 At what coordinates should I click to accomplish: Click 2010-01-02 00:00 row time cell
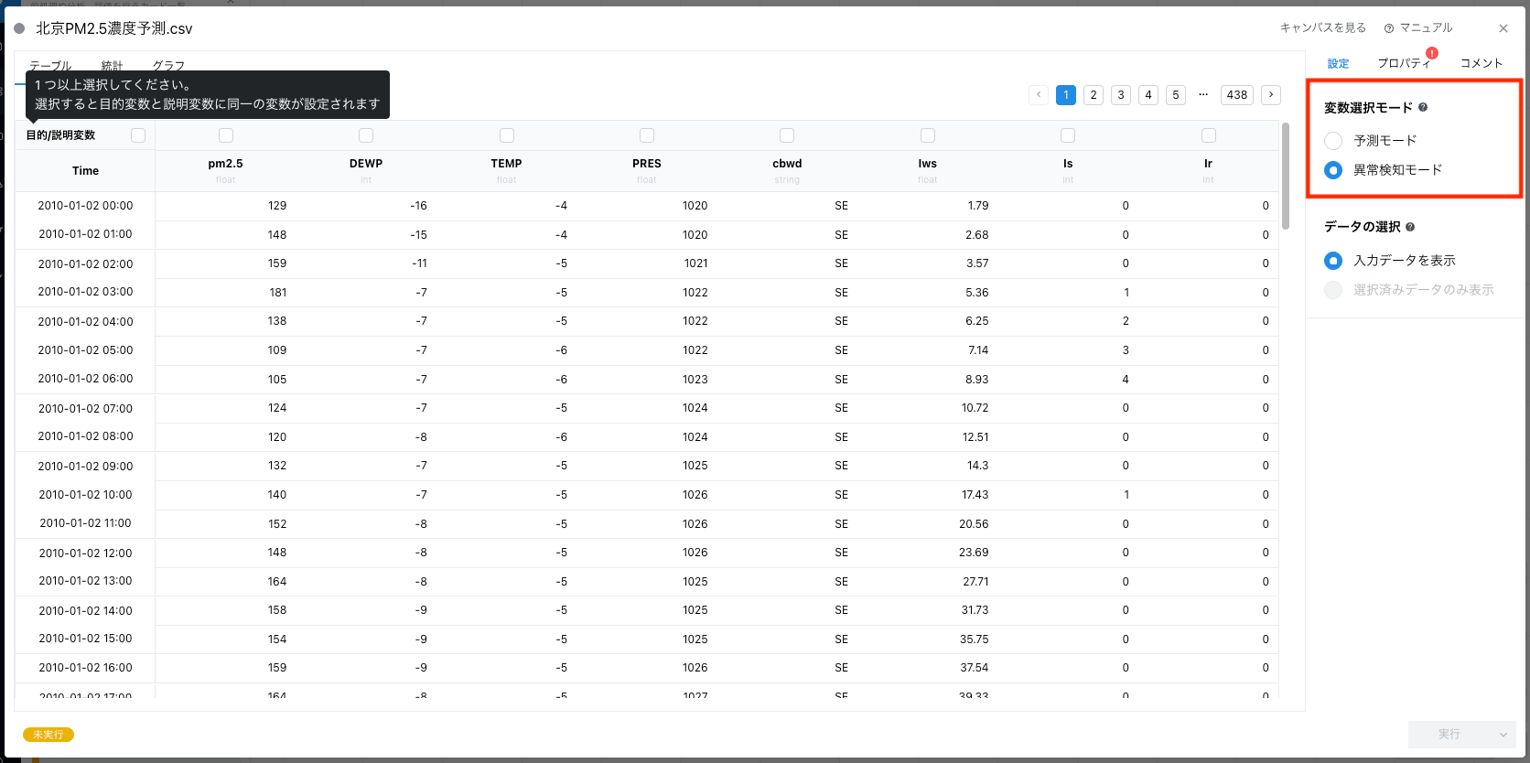coord(85,206)
